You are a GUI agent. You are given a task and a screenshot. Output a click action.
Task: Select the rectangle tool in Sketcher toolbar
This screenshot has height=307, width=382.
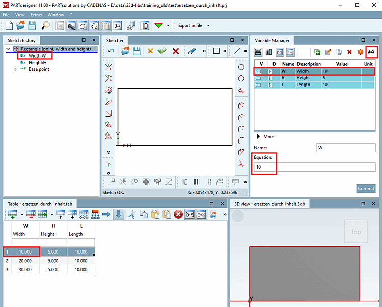(216, 51)
